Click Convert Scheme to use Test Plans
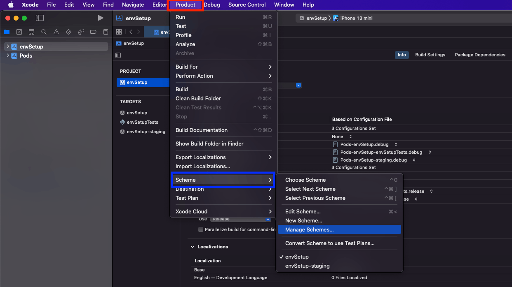 339,243
